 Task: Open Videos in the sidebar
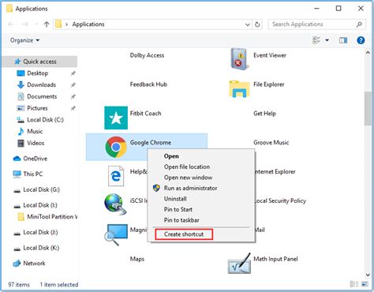click(x=36, y=143)
